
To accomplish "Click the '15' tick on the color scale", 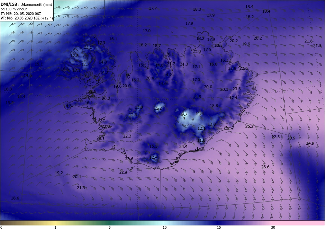I will tap(219, 227).
